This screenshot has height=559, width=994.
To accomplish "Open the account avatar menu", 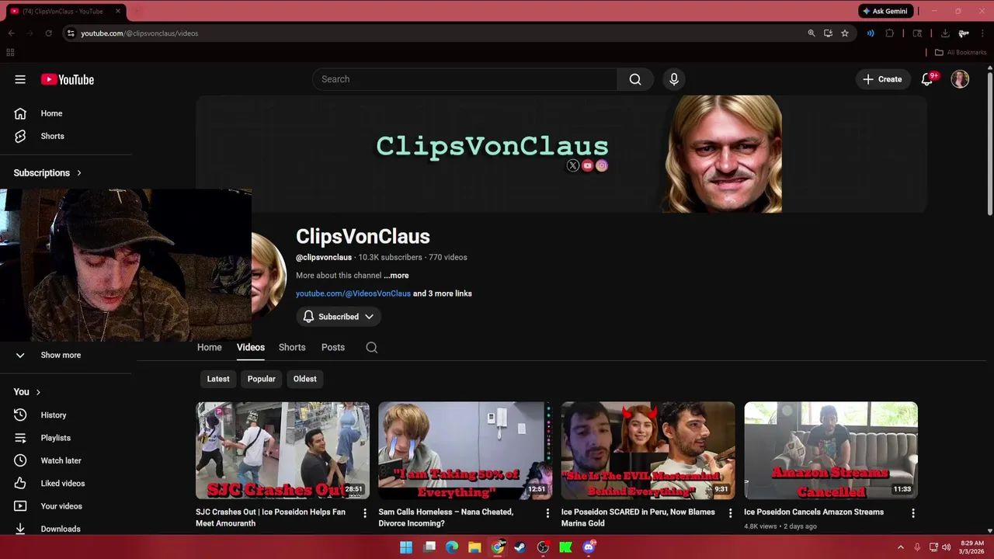I will pos(961,79).
